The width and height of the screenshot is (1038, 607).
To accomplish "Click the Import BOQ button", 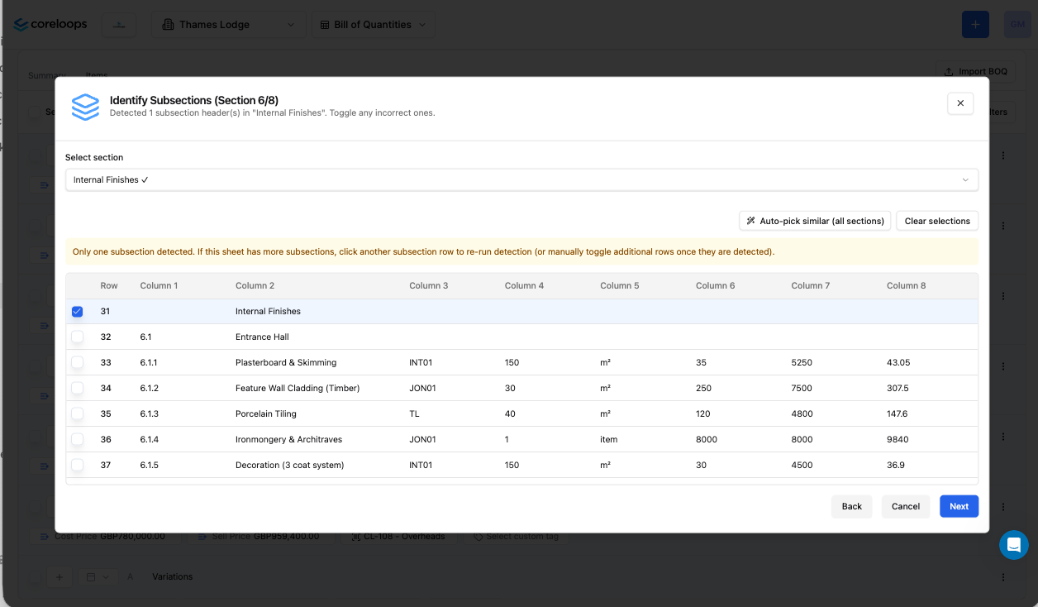I will [976, 71].
